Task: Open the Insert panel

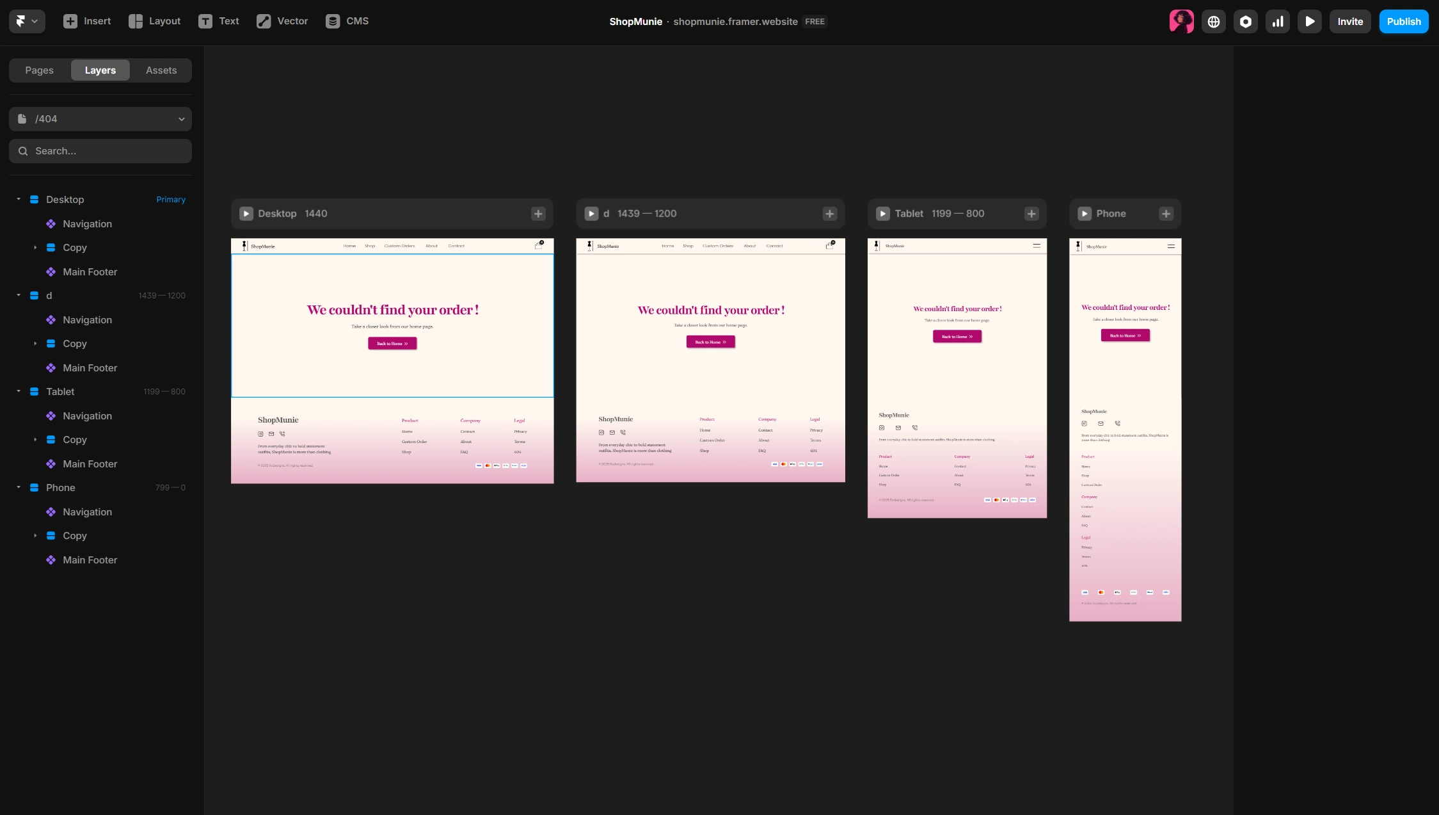Action: pos(86,20)
